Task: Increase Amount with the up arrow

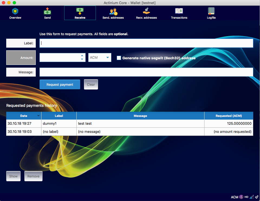Action: (82, 56)
